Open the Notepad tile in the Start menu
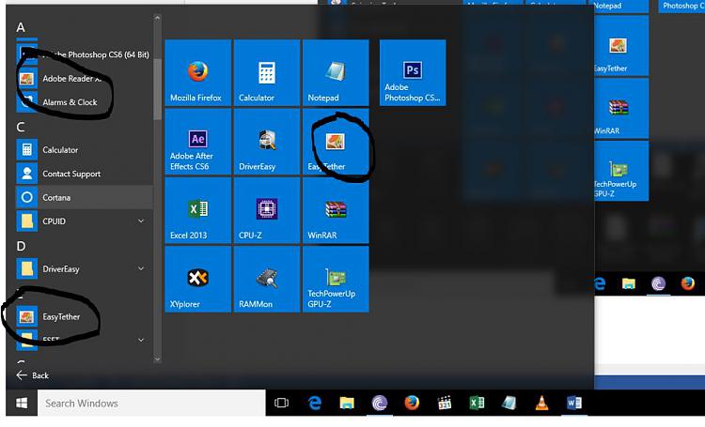The height and width of the screenshot is (427, 705). coord(336,73)
